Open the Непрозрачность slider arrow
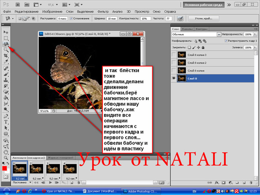Screen dimensions: 260x195 [255, 34]
